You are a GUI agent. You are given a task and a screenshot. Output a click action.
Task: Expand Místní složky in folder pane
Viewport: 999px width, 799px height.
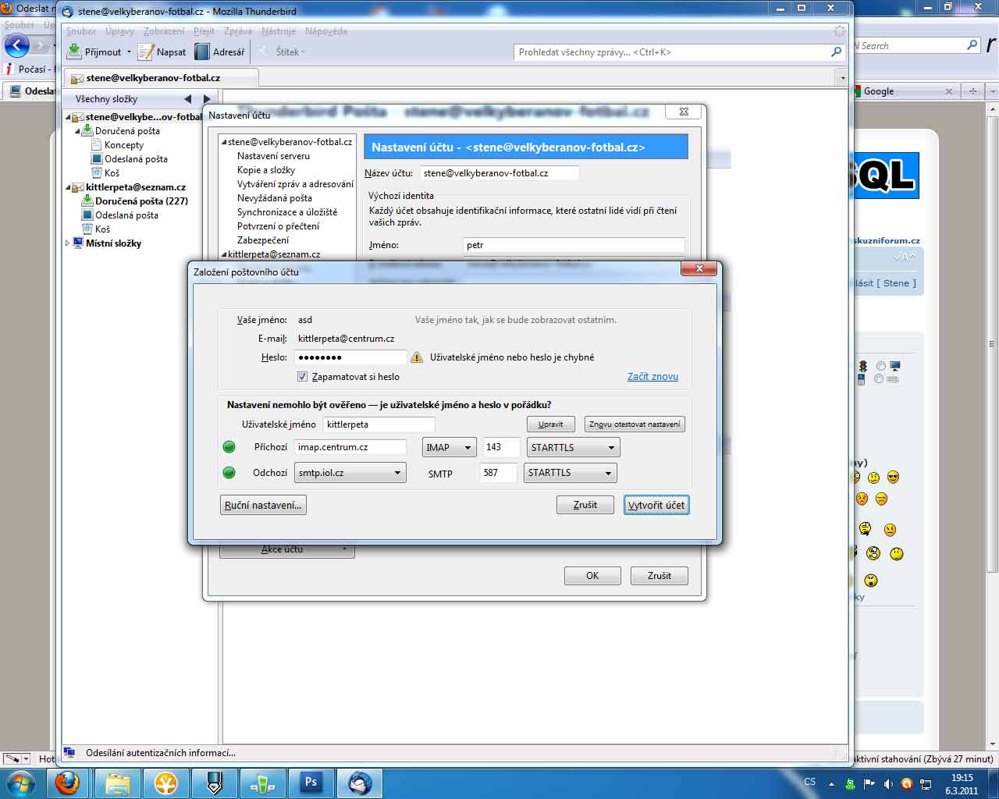[x=68, y=243]
